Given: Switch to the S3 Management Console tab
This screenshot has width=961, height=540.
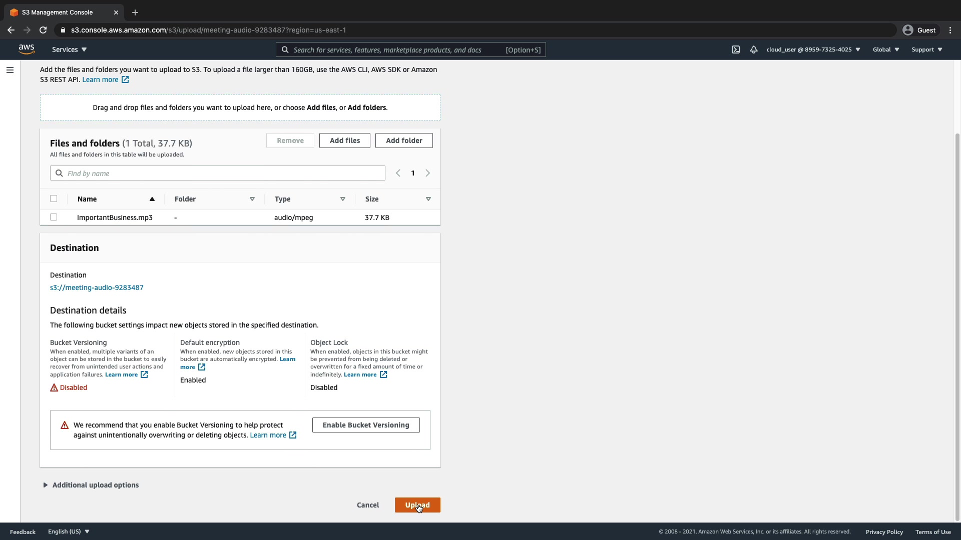Looking at the screenshot, I should pyautogui.click(x=58, y=12).
